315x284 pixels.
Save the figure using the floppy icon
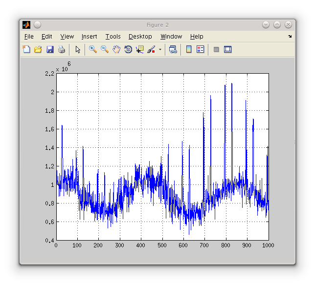(50, 49)
